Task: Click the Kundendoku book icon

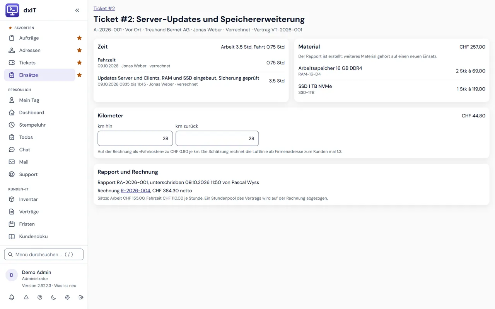Action: pos(12,236)
